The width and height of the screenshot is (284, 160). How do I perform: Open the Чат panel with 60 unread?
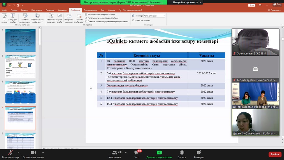136,154
